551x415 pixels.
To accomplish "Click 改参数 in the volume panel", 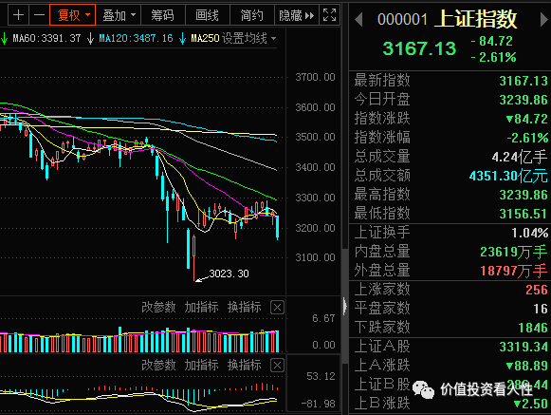I will pos(158,308).
